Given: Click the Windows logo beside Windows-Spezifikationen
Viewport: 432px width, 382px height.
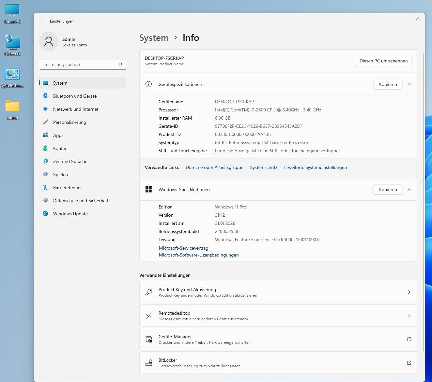Looking at the screenshot, I should (x=148, y=190).
